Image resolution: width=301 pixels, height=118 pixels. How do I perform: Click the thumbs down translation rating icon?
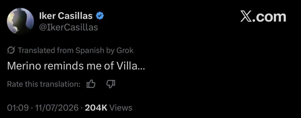click(111, 84)
